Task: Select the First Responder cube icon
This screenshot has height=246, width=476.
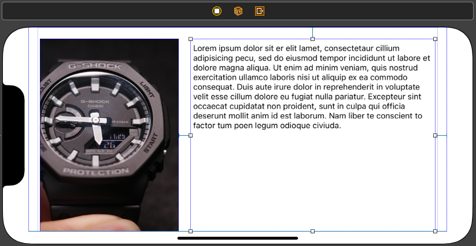Action: [x=238, y=11]
